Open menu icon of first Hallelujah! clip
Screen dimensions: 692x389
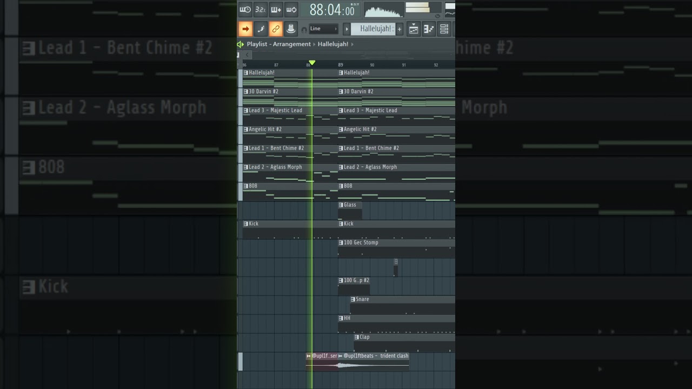click(246, 72)
